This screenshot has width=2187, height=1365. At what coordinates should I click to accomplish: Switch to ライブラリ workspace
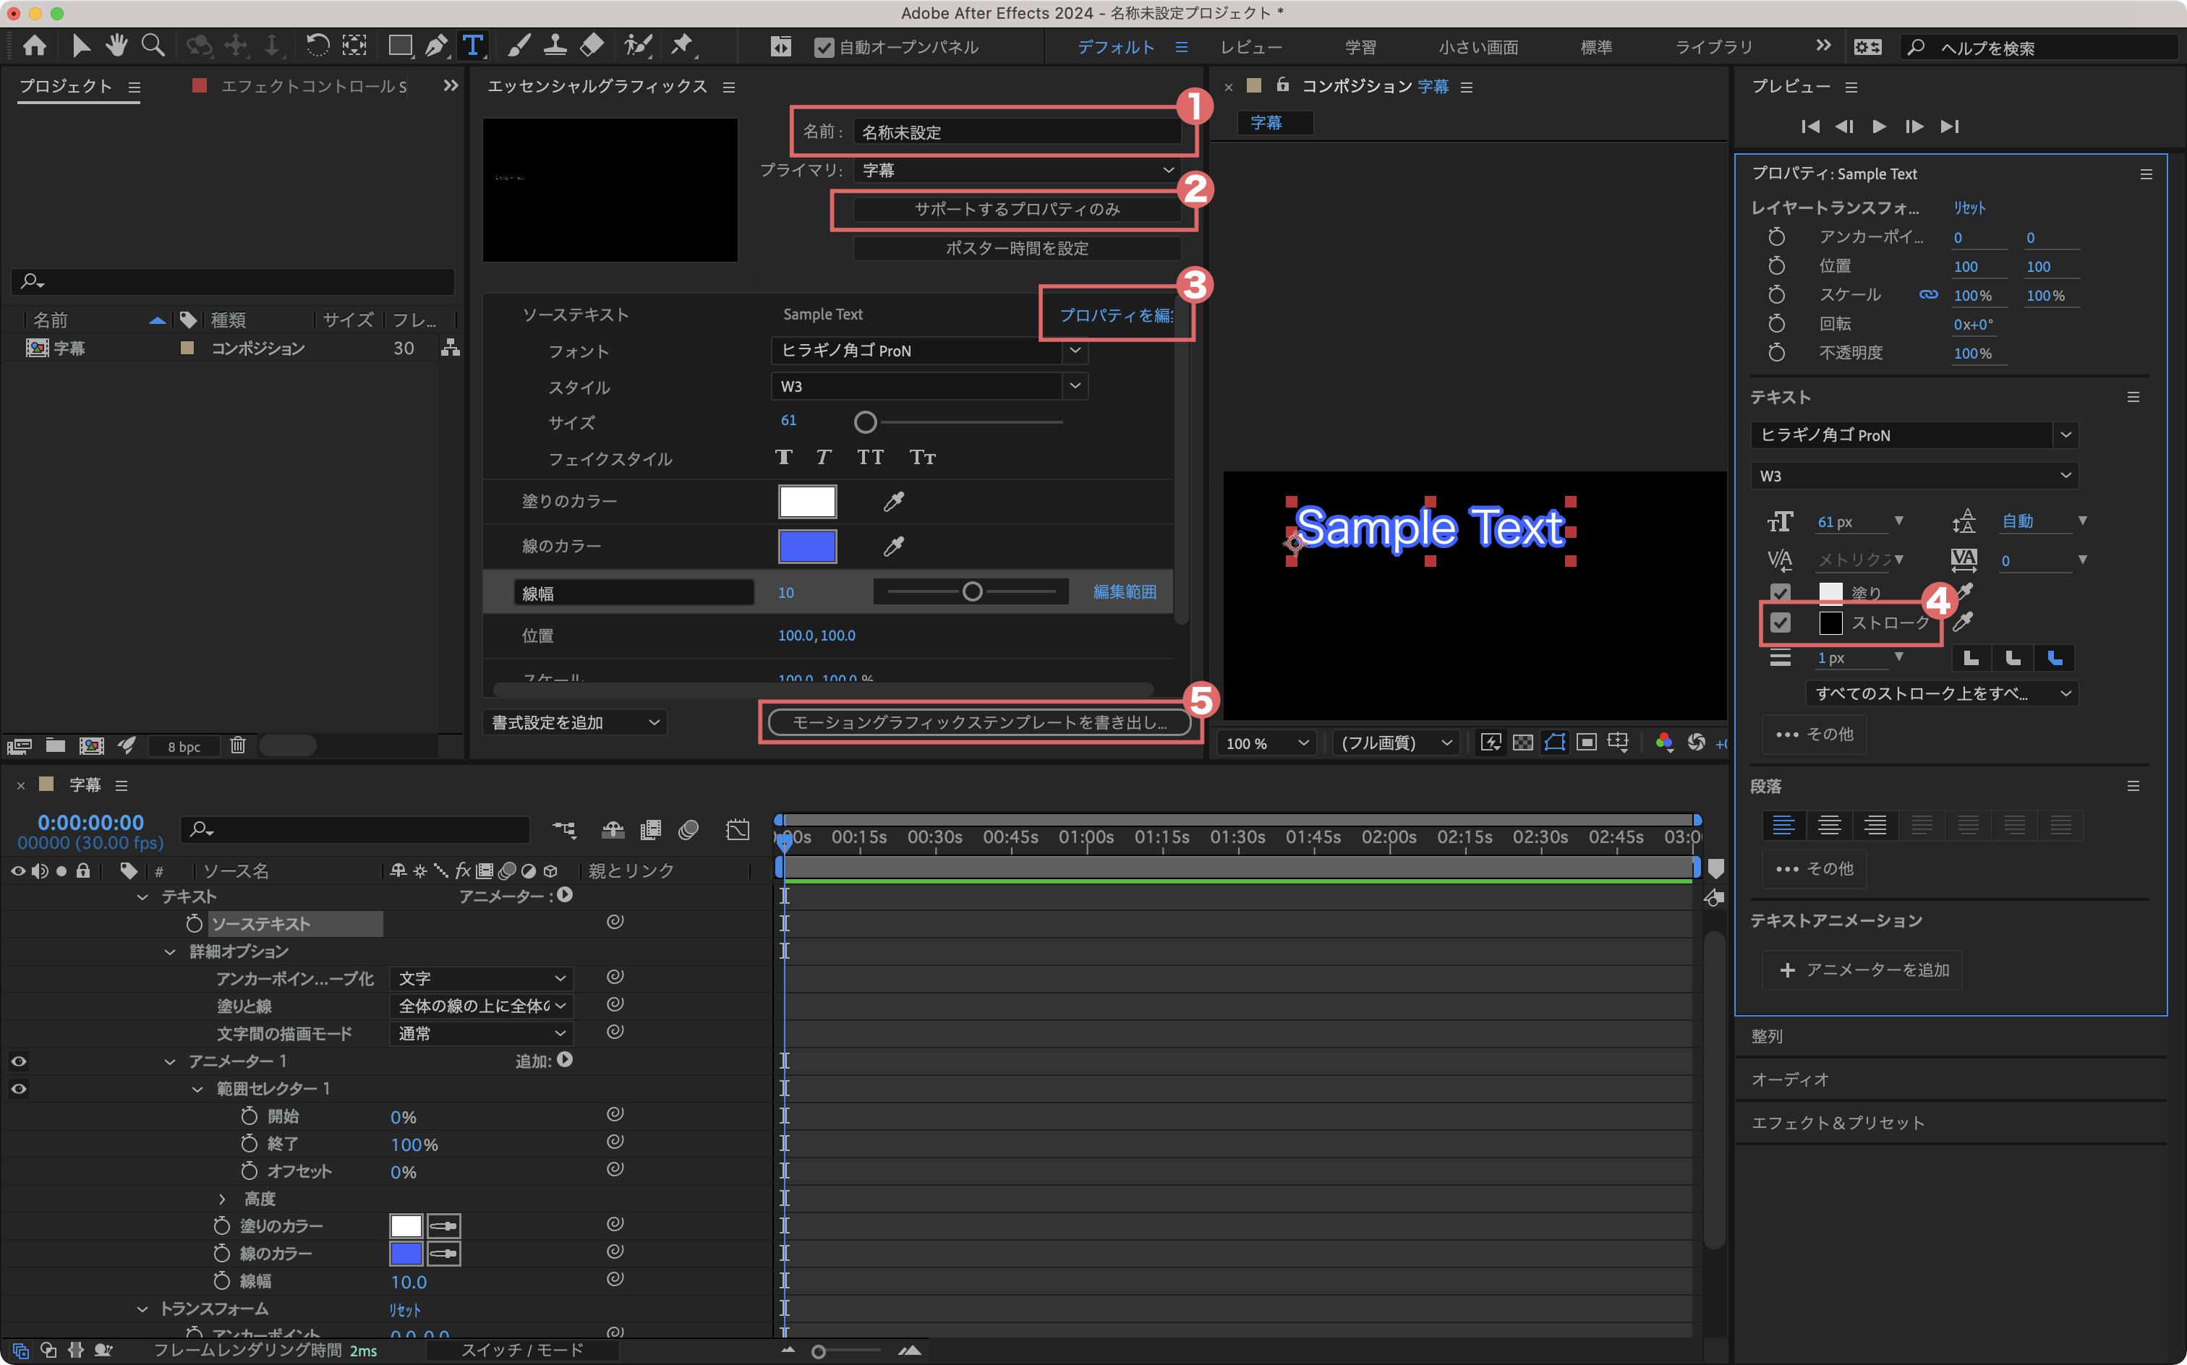tap(1714, 47)
